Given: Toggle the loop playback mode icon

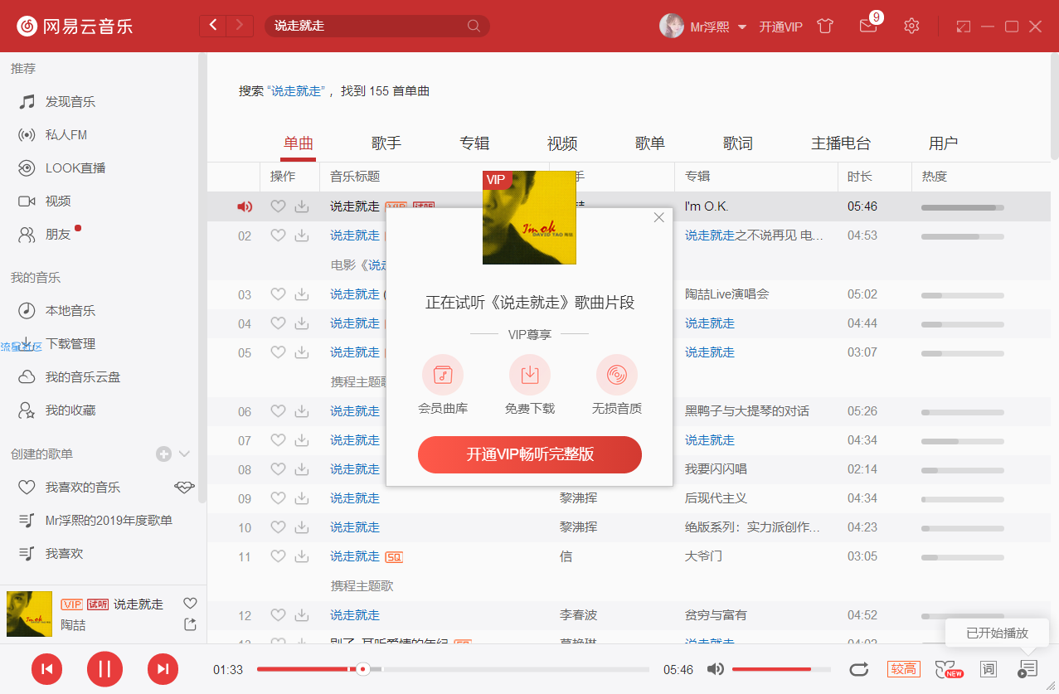Looking at the screenshot, I should click(x=859, y=669).
